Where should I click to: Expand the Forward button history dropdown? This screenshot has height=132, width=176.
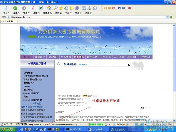28,8
